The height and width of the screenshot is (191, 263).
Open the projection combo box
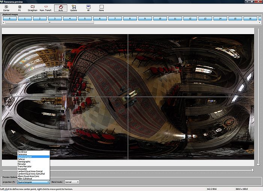click(x=33, y=182)
